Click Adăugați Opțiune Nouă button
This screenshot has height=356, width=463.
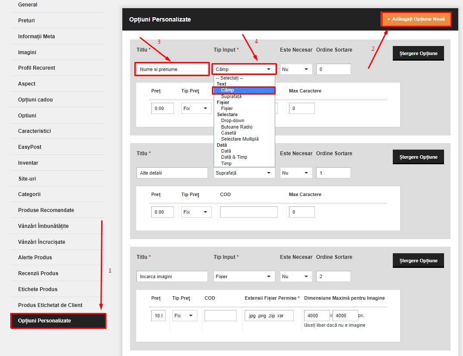coord(416,19)
